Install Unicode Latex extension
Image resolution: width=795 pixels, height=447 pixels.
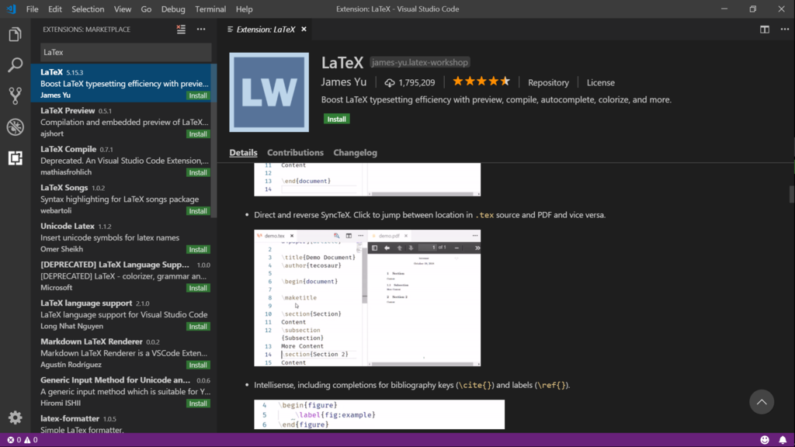[x=198, y=249]
